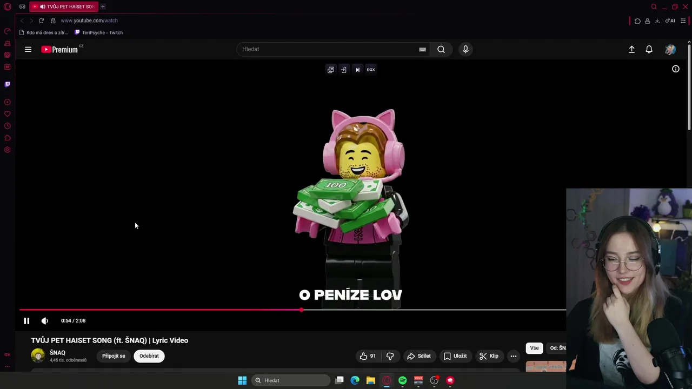Viewport: 692px width, 389px height.
Task: Click the Připojit se join button
Action: (114, 356)
